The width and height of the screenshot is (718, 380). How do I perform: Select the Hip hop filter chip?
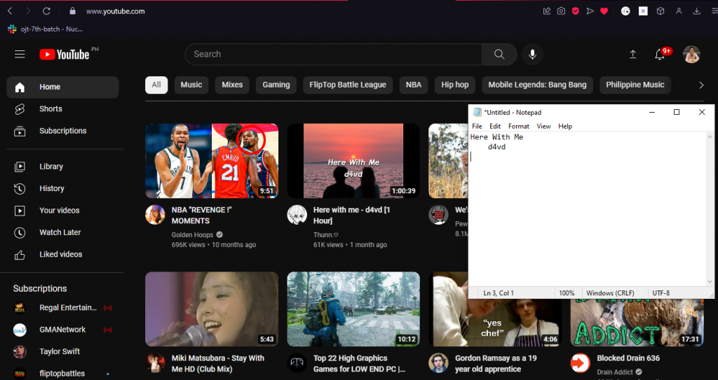click(x=454, y=85)
